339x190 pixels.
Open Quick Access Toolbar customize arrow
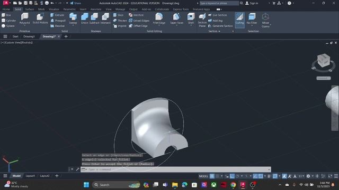click(67, 3)
